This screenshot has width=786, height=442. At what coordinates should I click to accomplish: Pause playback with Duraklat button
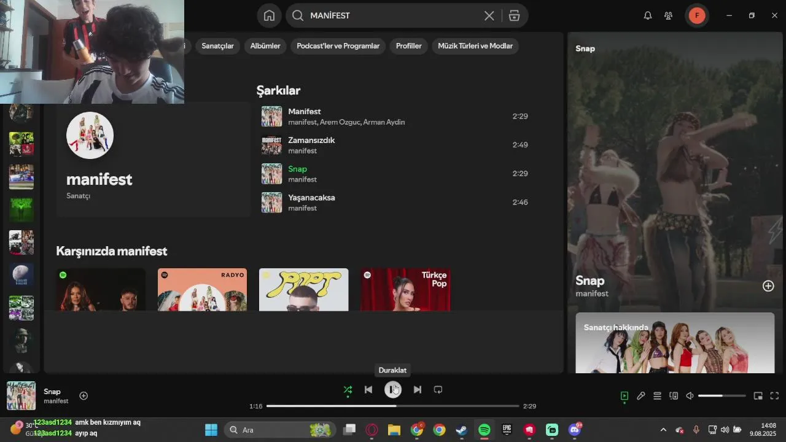click(393, 390)
